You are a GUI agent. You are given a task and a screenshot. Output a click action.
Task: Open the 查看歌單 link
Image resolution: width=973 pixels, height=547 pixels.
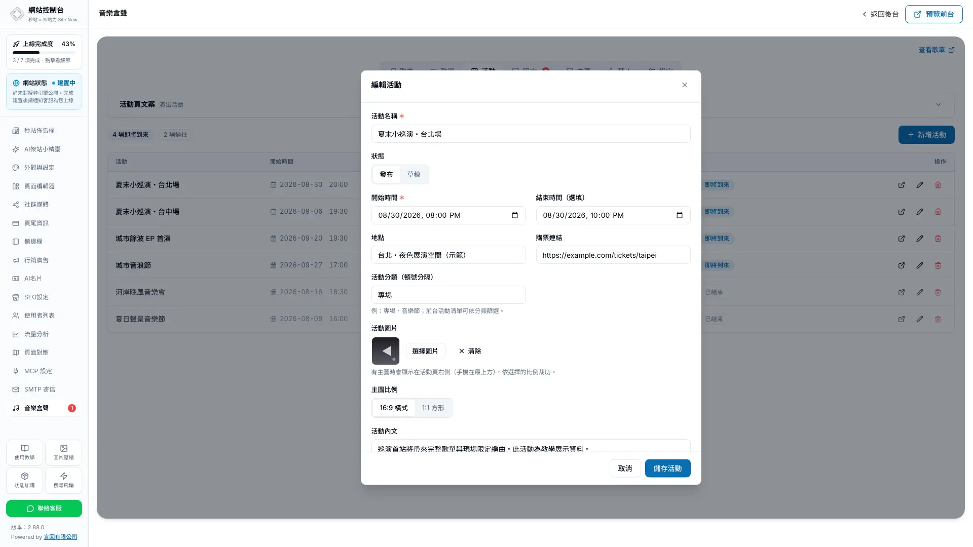tap(937, 50)
